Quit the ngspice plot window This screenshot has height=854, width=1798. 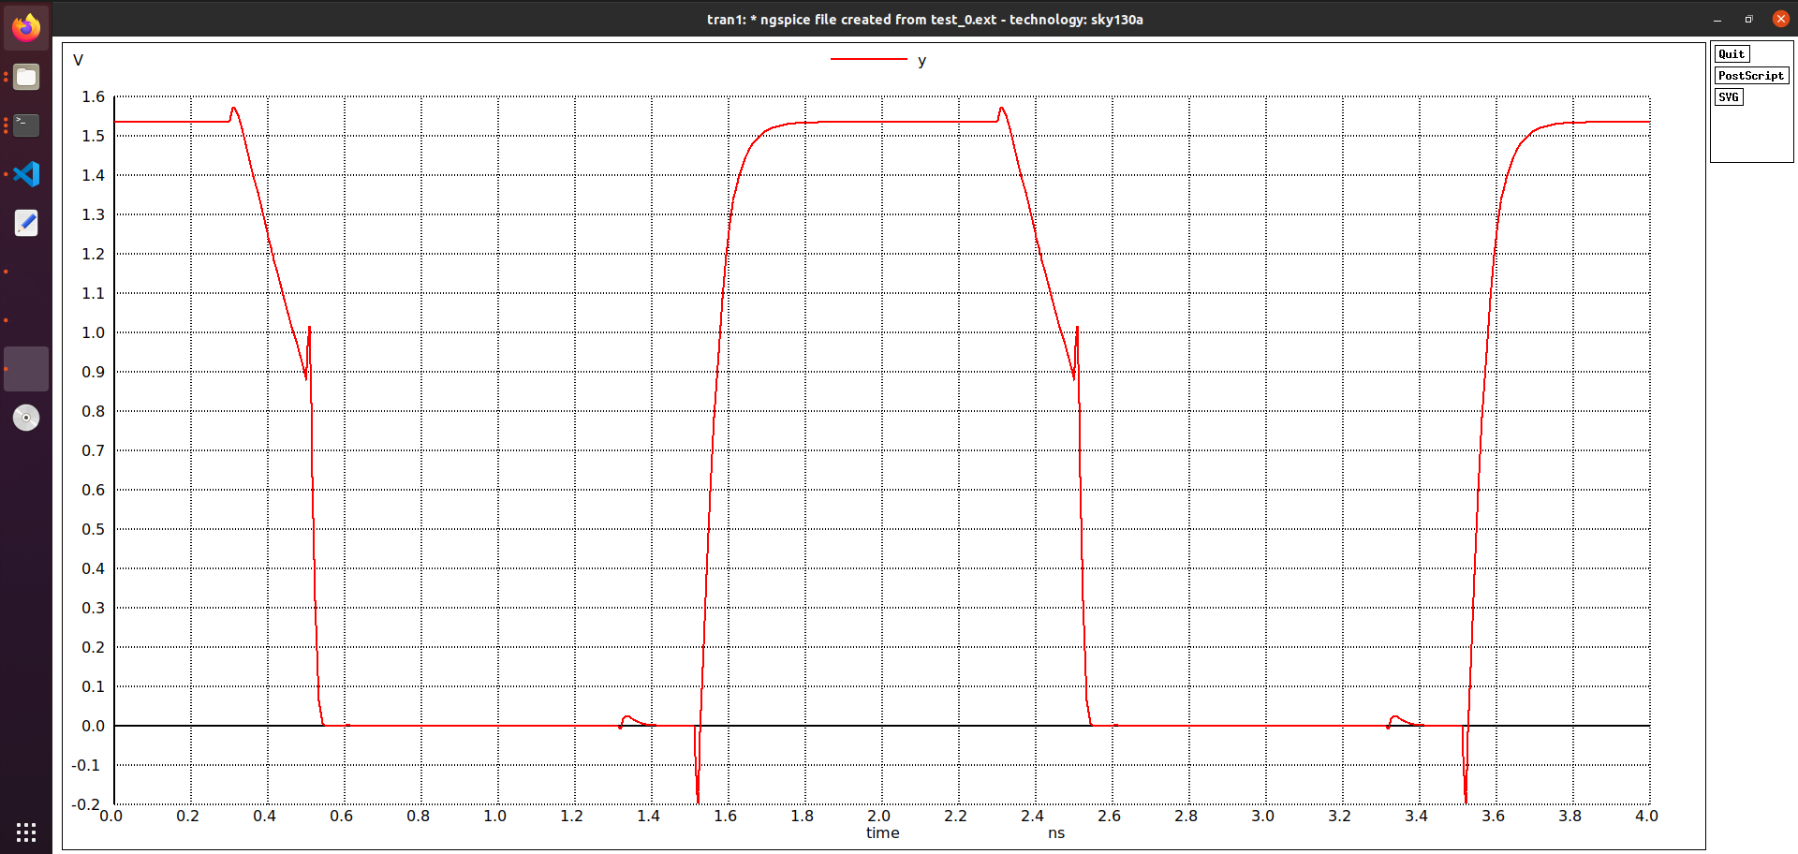coord(1732,54)
